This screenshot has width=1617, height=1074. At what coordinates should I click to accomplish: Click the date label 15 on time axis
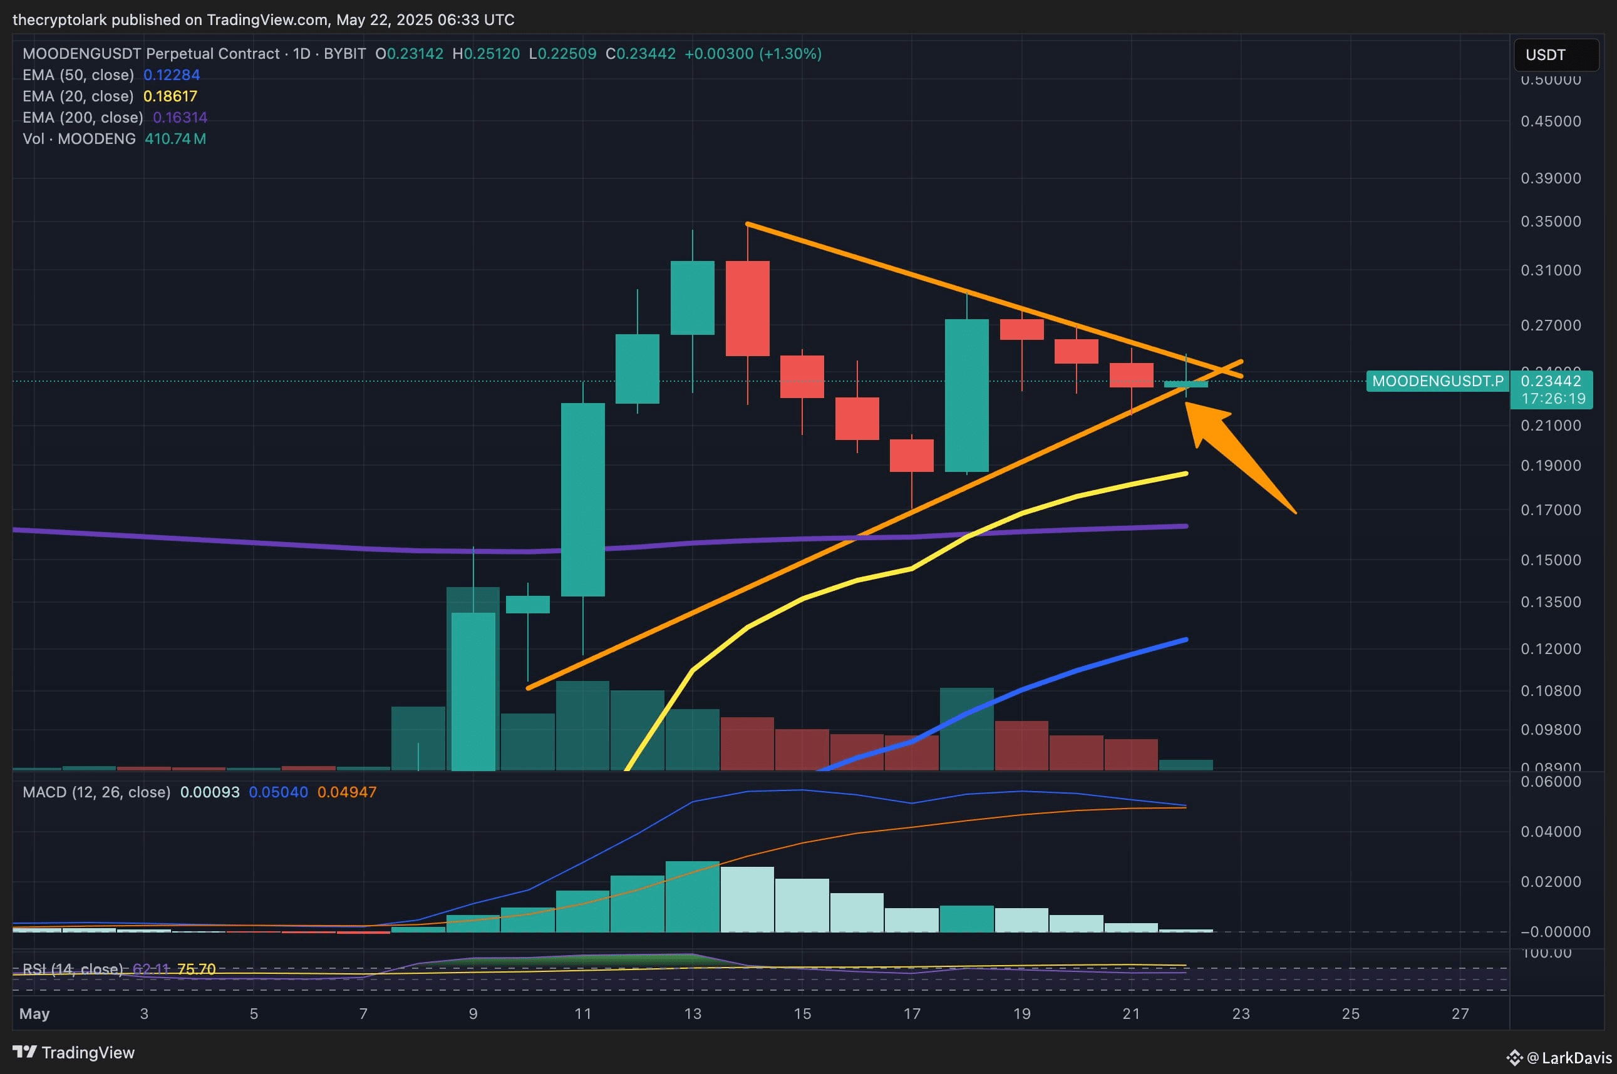pos(802,1014)
